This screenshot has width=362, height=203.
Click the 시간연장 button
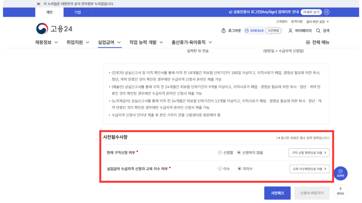273,31
